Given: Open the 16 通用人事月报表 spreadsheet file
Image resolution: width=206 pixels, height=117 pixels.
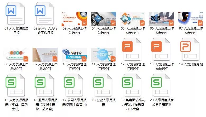Looking at the screenshot, I should (44, 85).
